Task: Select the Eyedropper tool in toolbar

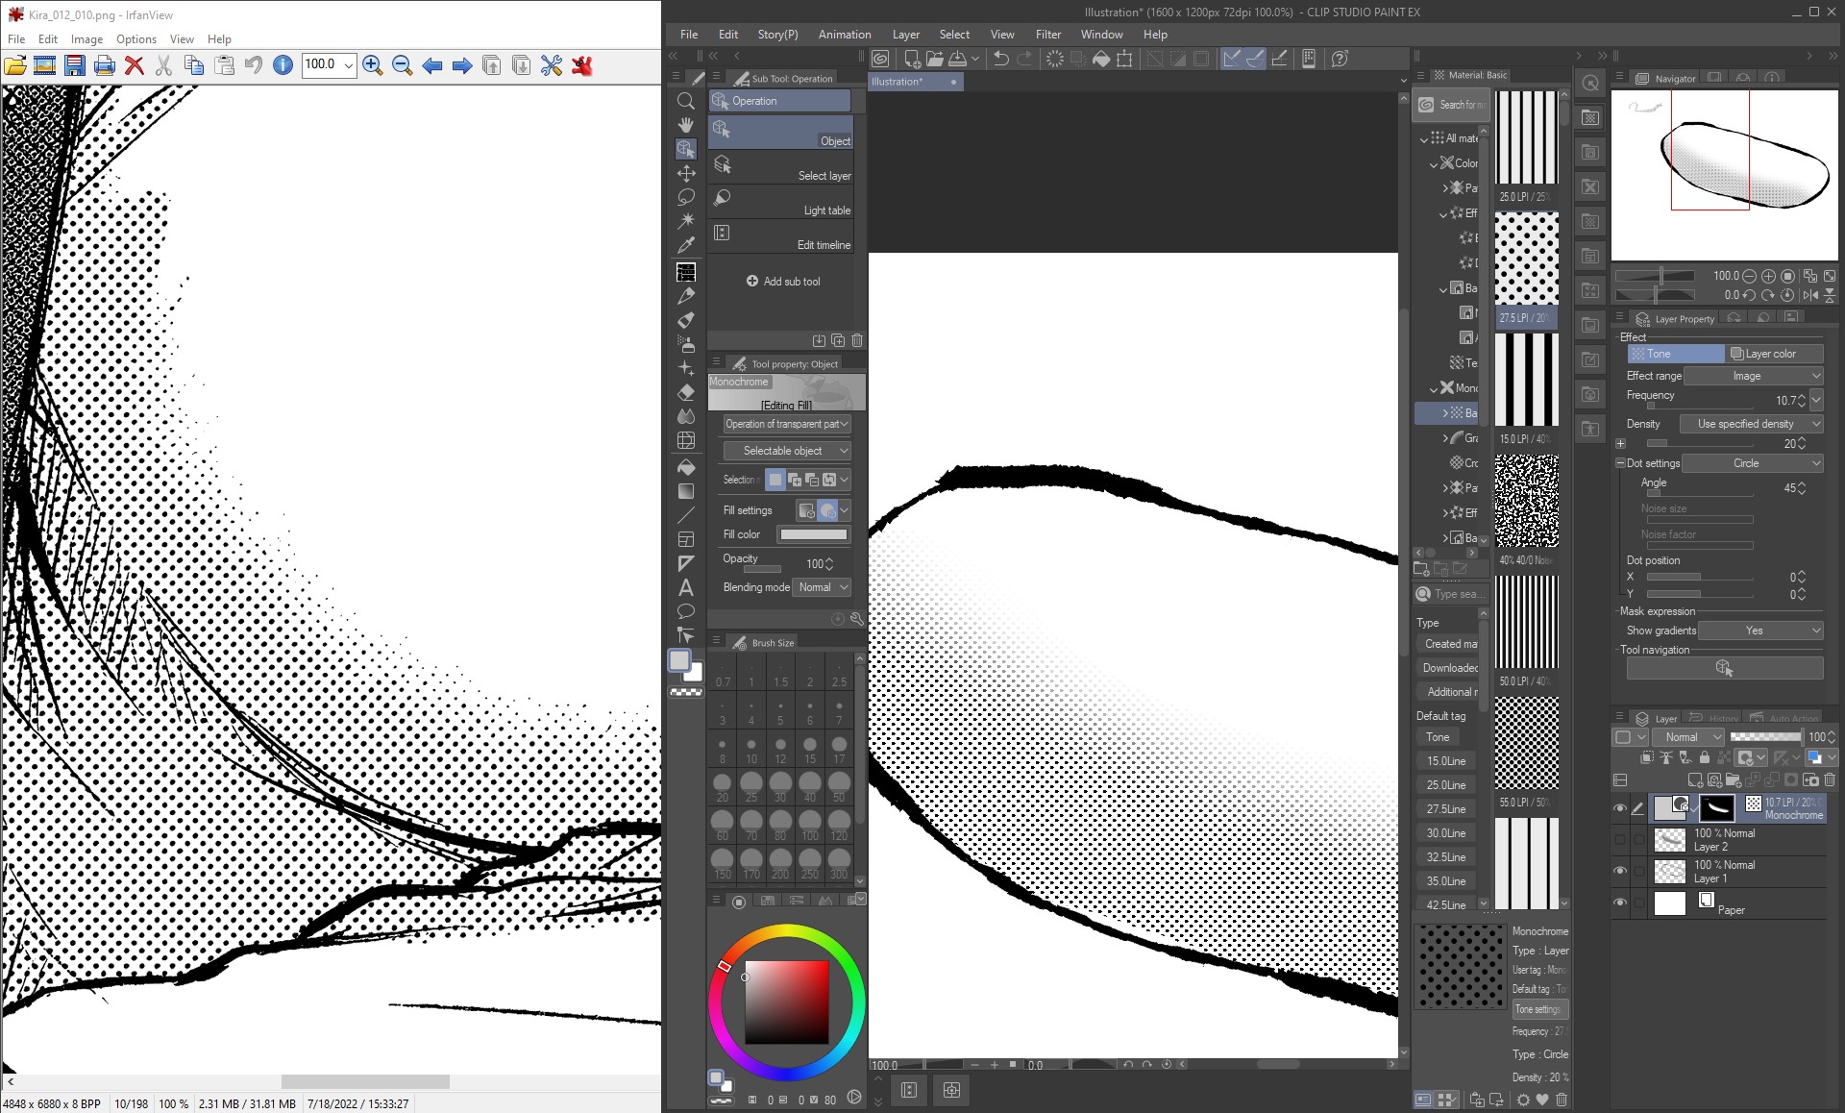Action: 686,246
